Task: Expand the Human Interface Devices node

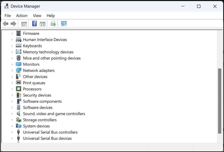Action: tap(12, 40)
